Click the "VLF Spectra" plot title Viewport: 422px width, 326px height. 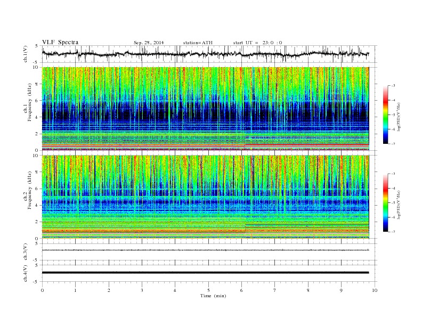coord(60,42)
